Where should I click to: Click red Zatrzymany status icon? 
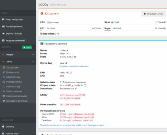pos(42,13)
